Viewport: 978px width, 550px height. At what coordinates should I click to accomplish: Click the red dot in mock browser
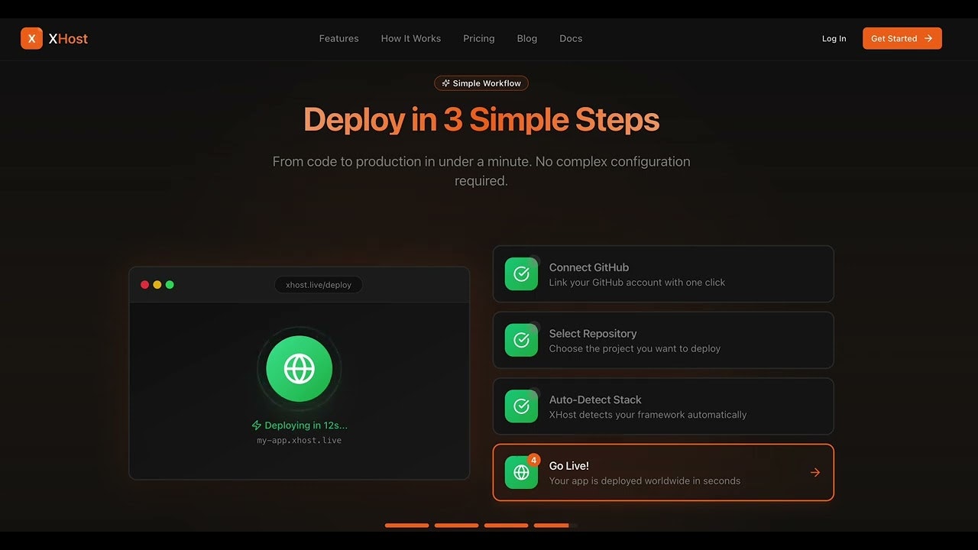click(144, 285)
